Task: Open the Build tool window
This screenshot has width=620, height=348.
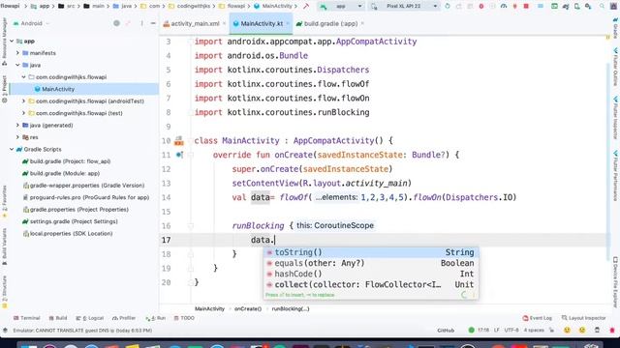Action: coord(58,318)
